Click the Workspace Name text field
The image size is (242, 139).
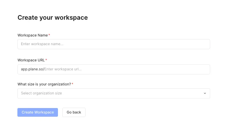(114, 44)
